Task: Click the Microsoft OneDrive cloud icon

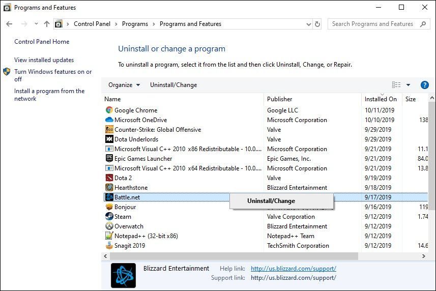Action: [109, 120]
